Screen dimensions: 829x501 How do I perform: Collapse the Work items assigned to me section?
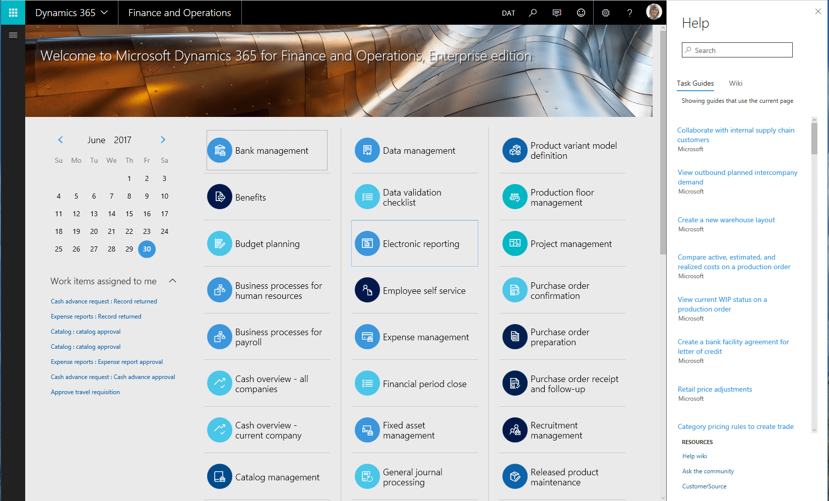pos(173,281)
